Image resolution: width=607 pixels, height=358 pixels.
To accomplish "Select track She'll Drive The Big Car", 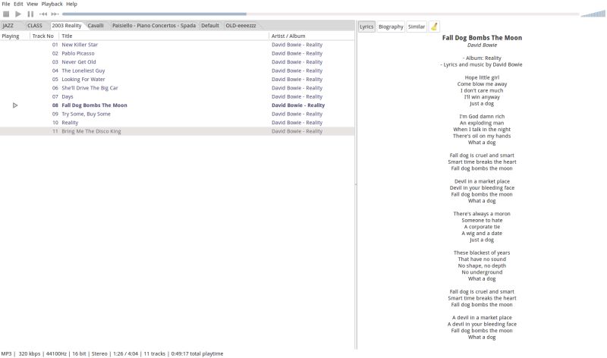I will tap(90, 88).
